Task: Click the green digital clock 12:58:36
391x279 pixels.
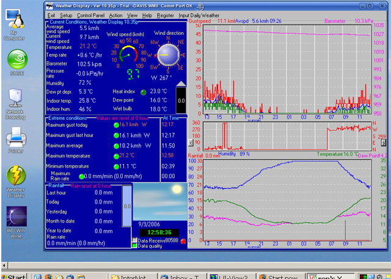Action: (x=159, y=232)
